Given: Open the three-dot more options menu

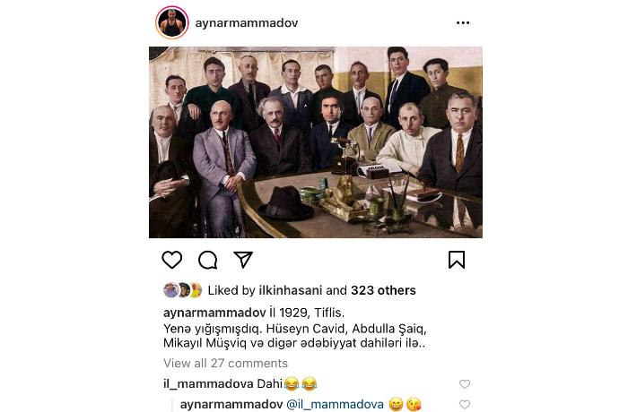Looking at the screenshot, I should (463, 22).
